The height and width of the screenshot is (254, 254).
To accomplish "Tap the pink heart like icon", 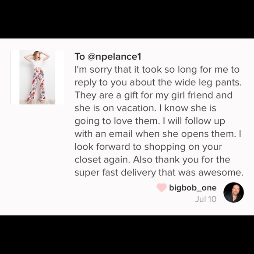I will coord(162,188).
